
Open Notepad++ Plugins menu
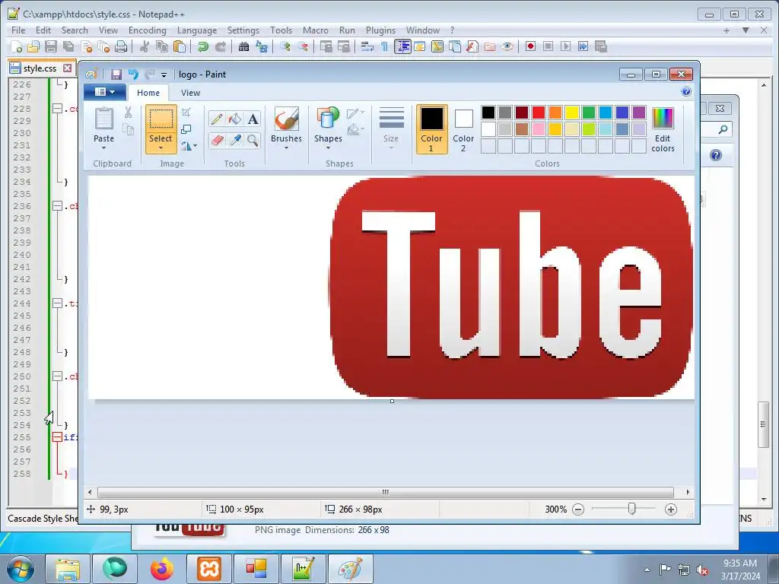click(x=380, y=30)
